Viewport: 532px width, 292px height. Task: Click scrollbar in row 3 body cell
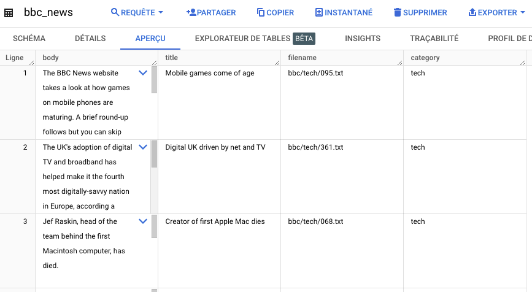(x=154, y=226)
